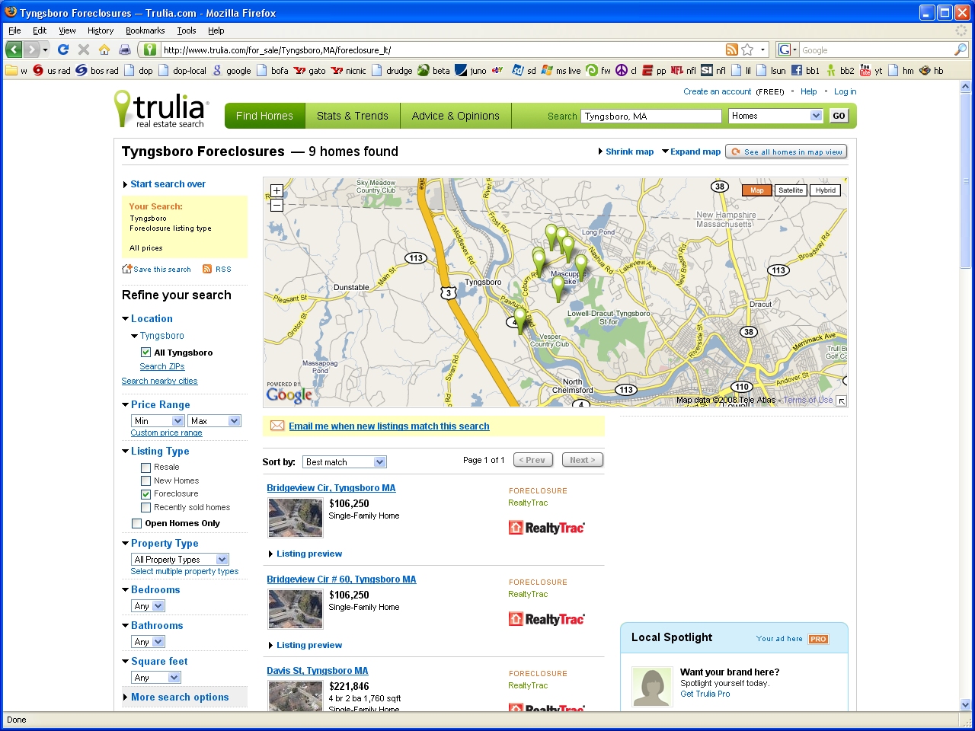Check Recently sold homes
Image resolution: width=975 pixels, height=731 pixels.
pos(145,508)
